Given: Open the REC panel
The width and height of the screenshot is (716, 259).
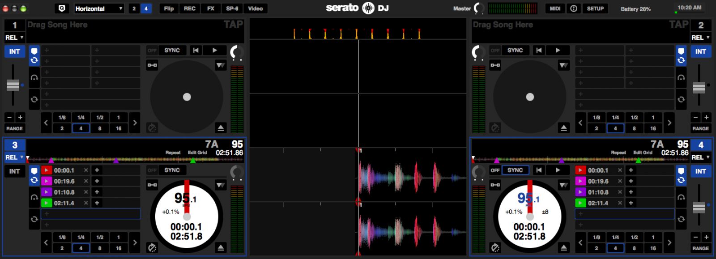Looking at the screenshot, I should tap(190, 8).
